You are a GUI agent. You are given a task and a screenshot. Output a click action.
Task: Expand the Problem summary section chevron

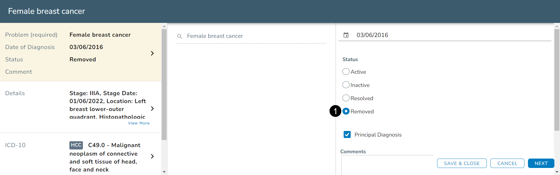pos(152,53)
